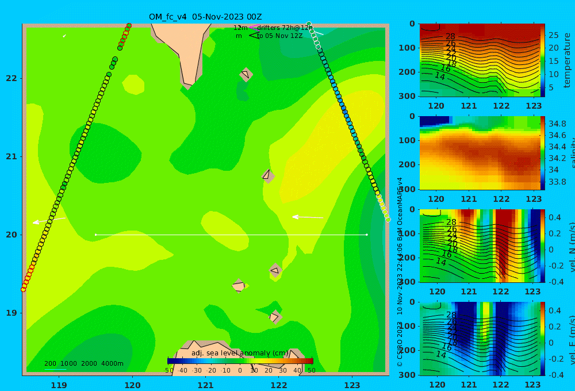
Task: Open the vel. N (m/s) section panel
Action: pyautogui.click(x=480, y=246)
